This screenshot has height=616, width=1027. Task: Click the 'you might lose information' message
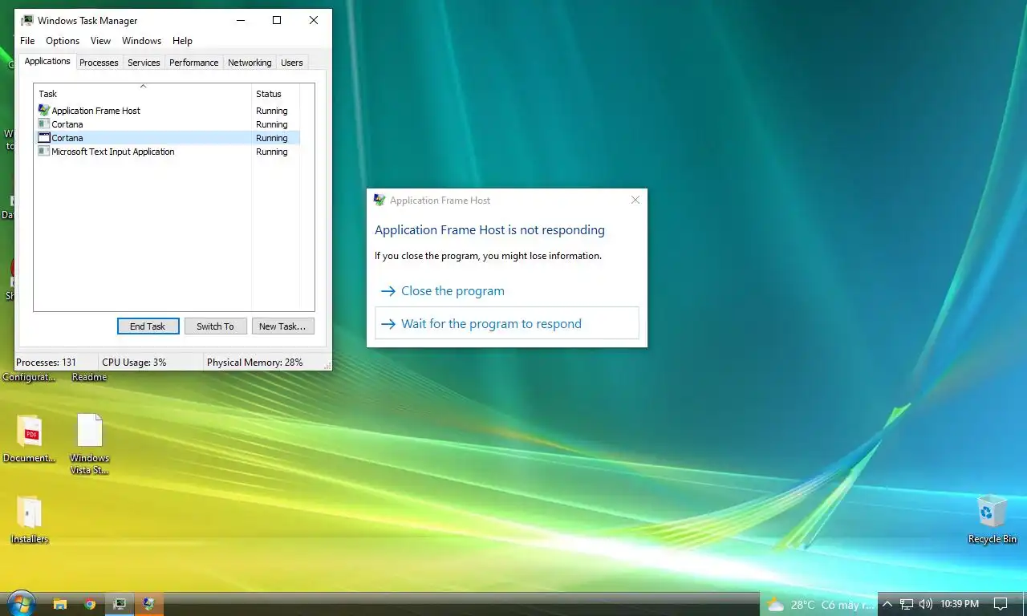click(x=488, y=257)
